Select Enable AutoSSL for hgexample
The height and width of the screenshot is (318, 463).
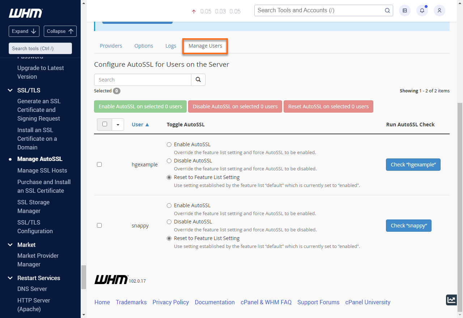tap(169, 144)
